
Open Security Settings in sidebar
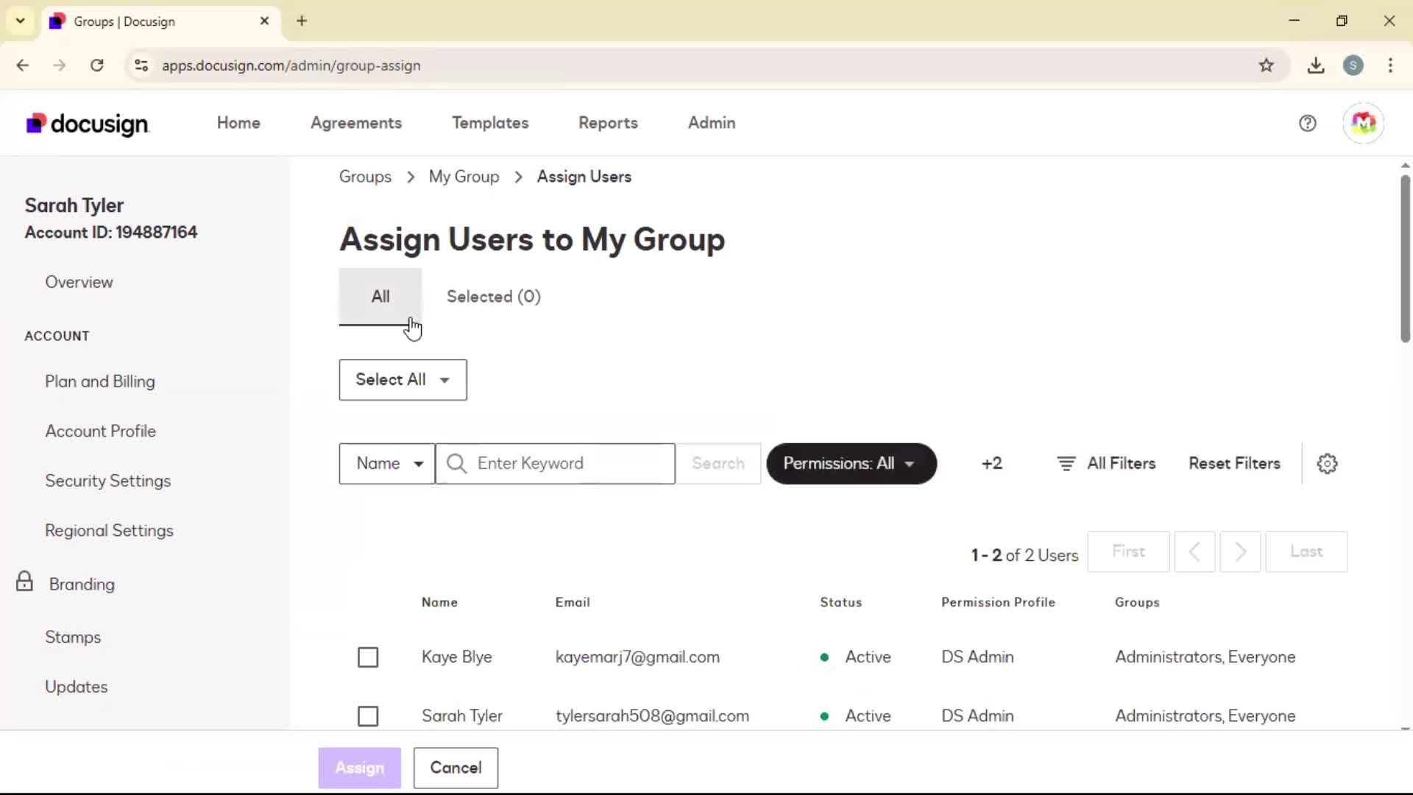(107, 481)
